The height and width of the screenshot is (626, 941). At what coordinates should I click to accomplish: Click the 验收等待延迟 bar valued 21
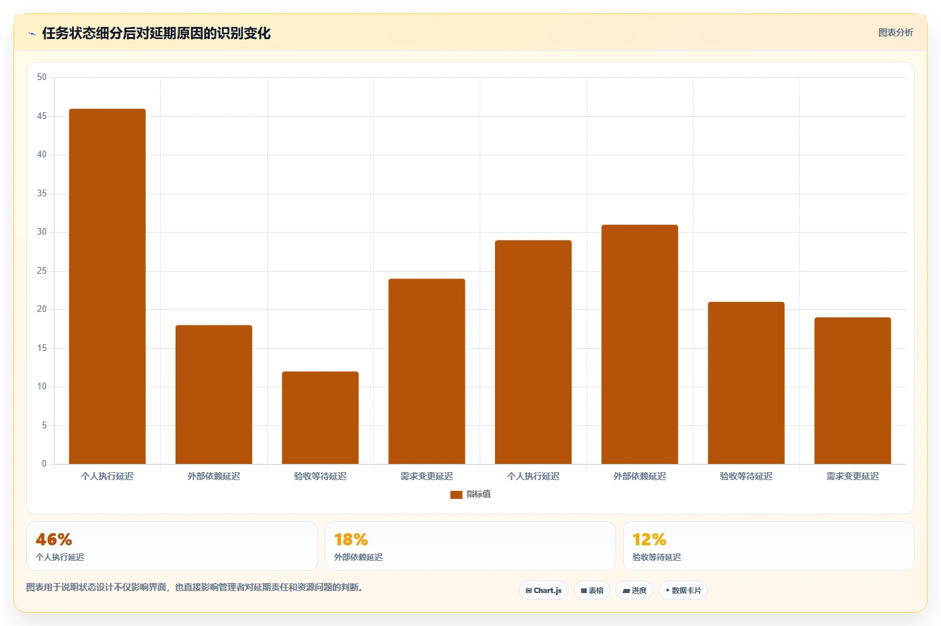coord(746,383)
